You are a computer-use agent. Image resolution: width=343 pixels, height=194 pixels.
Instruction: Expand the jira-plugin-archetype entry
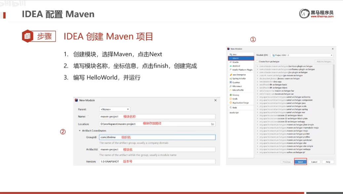coord(257,73)
